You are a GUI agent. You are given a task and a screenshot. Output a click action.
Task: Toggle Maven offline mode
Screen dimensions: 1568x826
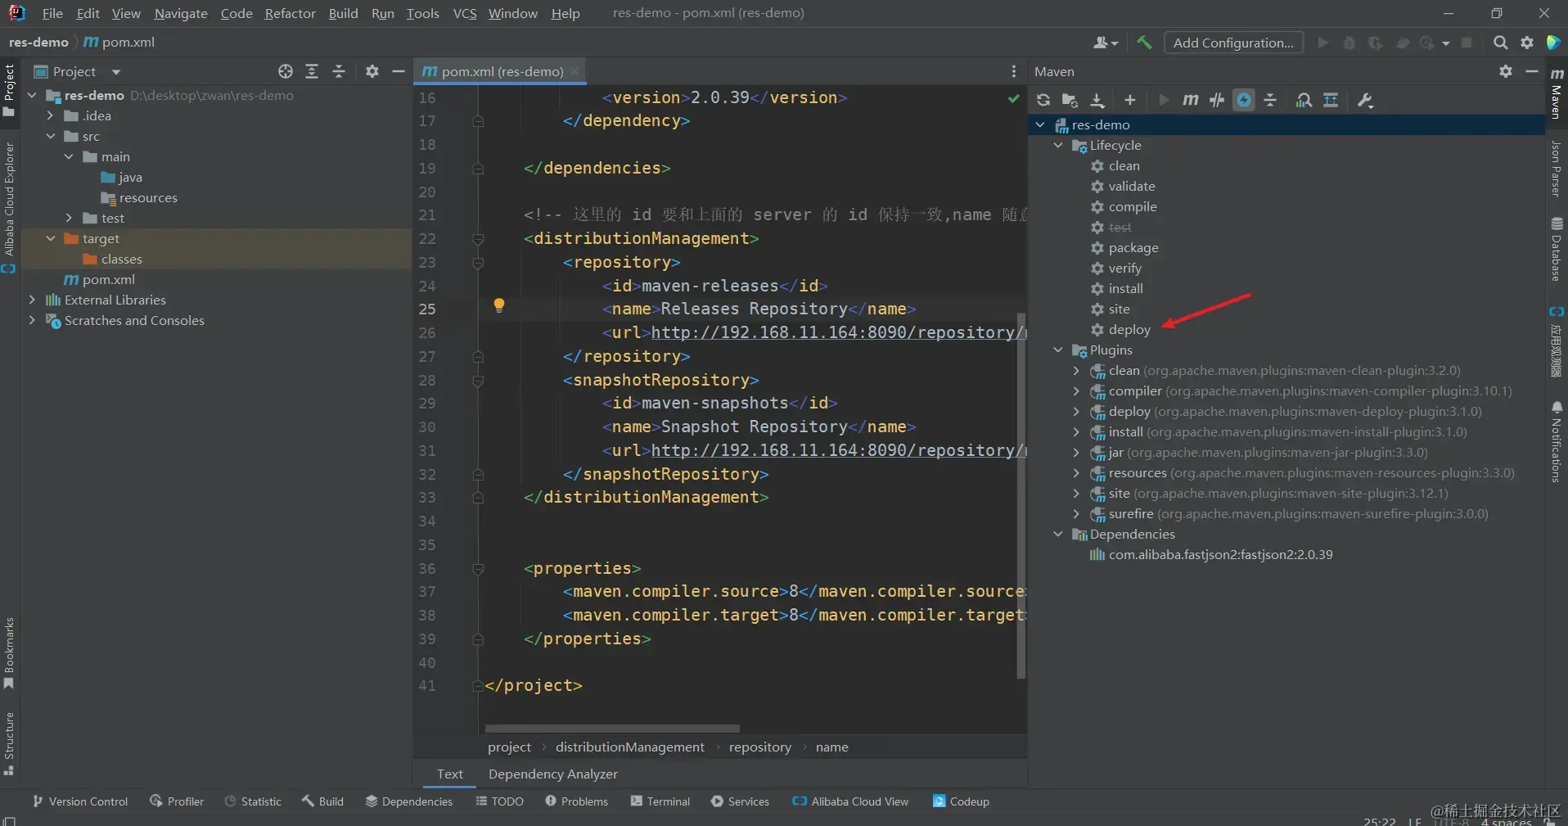point(1217,100)
